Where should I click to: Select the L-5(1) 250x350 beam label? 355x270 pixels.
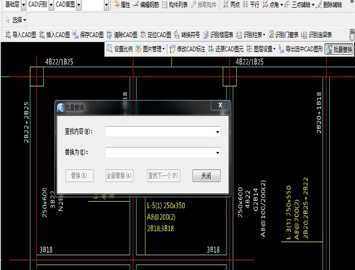(x=166, y=206)
